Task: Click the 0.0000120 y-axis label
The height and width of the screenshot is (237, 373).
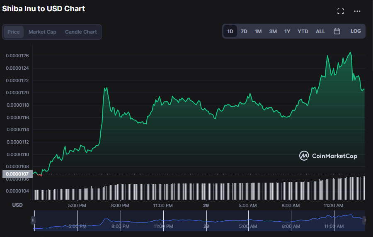Action: point(17,93)
